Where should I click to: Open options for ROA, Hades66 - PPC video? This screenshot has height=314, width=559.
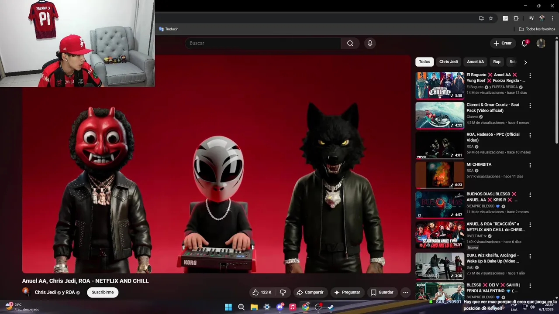point(530,135)
